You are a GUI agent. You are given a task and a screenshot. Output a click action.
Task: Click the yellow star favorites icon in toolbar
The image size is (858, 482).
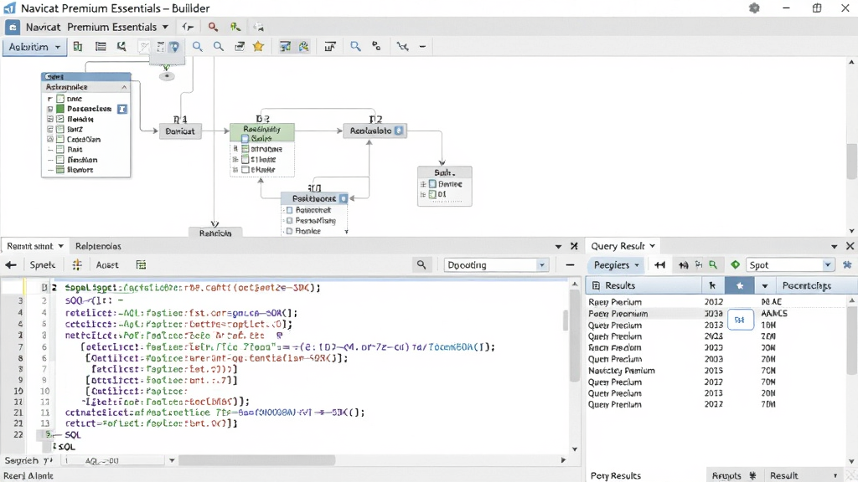click(x=258, y=47)
